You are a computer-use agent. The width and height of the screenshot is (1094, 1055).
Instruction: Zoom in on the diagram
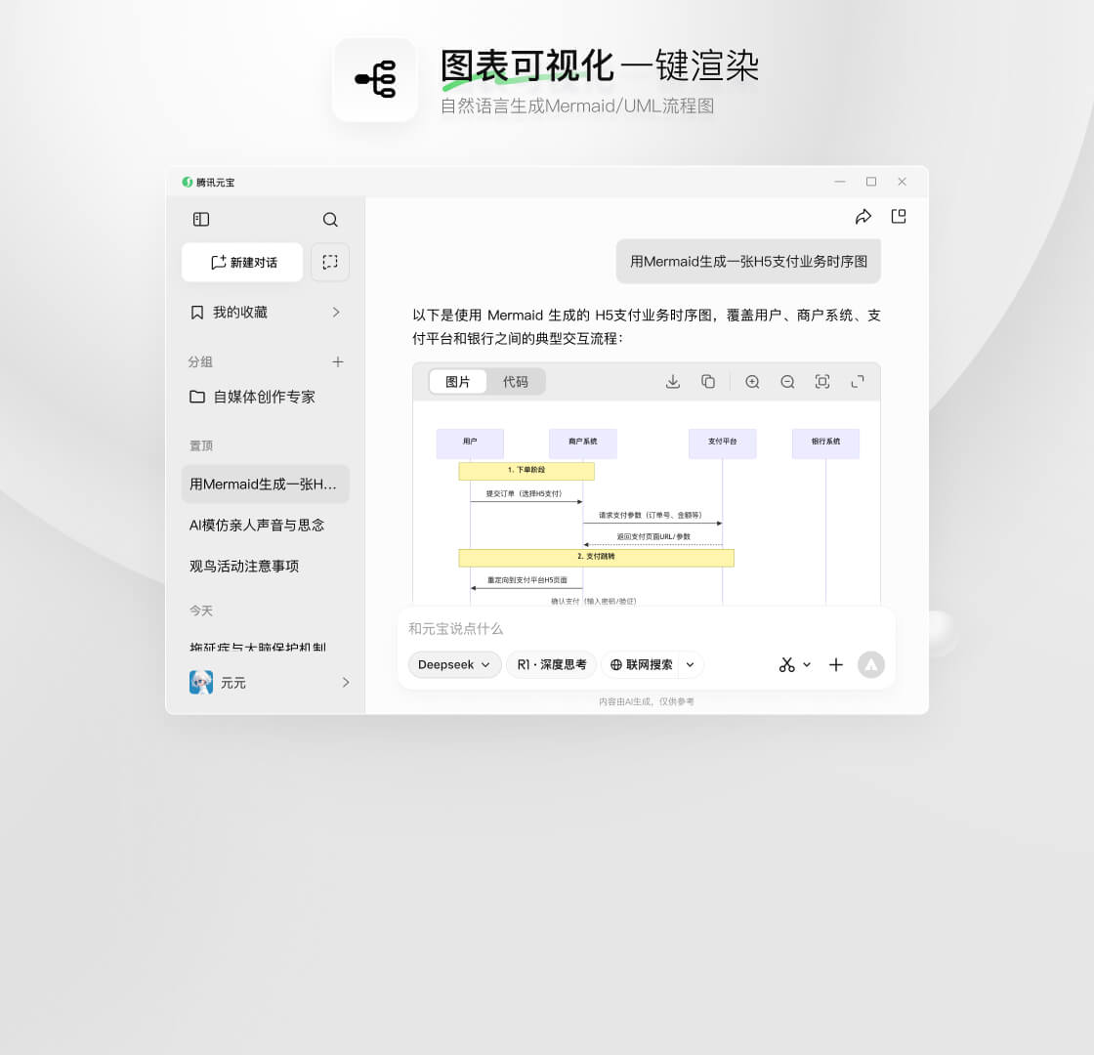(752, 382)
